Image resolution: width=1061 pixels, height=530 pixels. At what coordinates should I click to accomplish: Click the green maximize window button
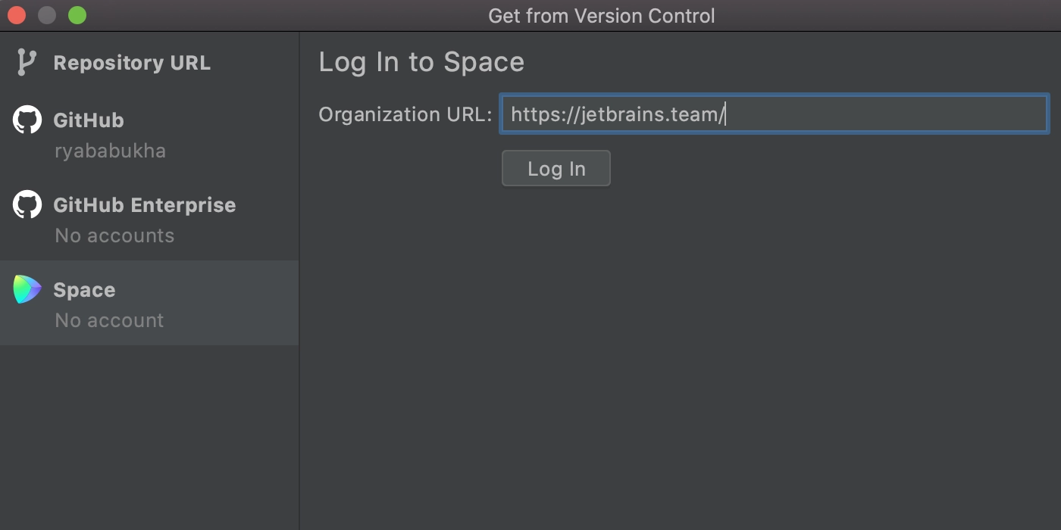[x=77, y=15]
